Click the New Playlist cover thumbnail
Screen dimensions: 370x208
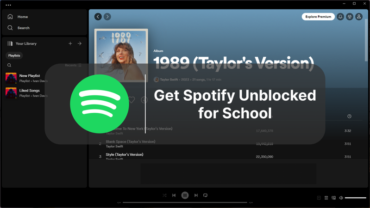pos(11,78)
